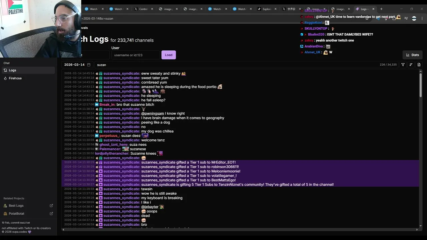The width and height of the screenshot is (427, 240).
Task: Click Bbalint320 name in overlay chat
Action: click(x=316, y=34)
